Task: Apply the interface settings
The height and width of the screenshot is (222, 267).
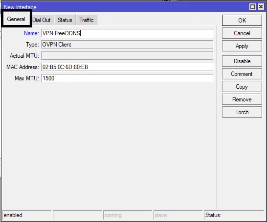Action: [x=242, y=46]
